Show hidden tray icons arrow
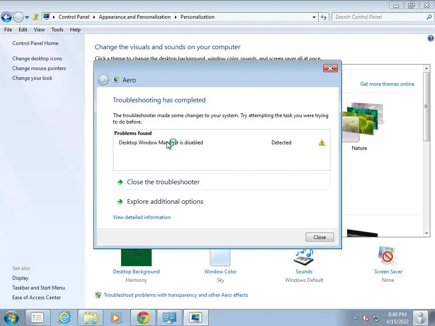Image resolution: width=435 pixels, height=326 pixels. pyautogui.click(x=355, y=318)
